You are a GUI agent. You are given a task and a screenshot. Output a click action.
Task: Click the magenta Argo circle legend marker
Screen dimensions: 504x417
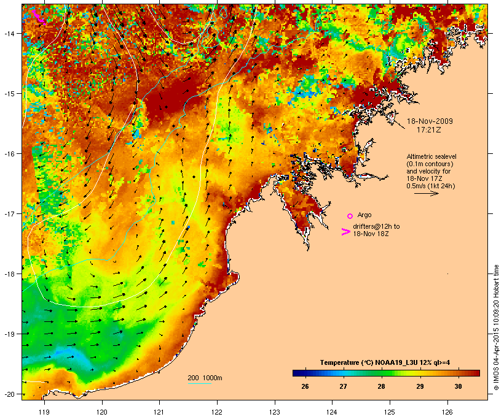(x=350, y=216)
